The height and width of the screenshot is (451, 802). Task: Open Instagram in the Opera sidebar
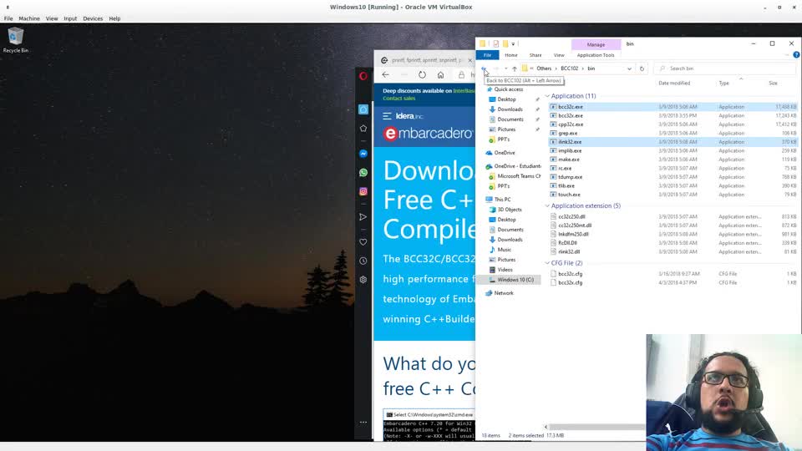pos(363,191)
